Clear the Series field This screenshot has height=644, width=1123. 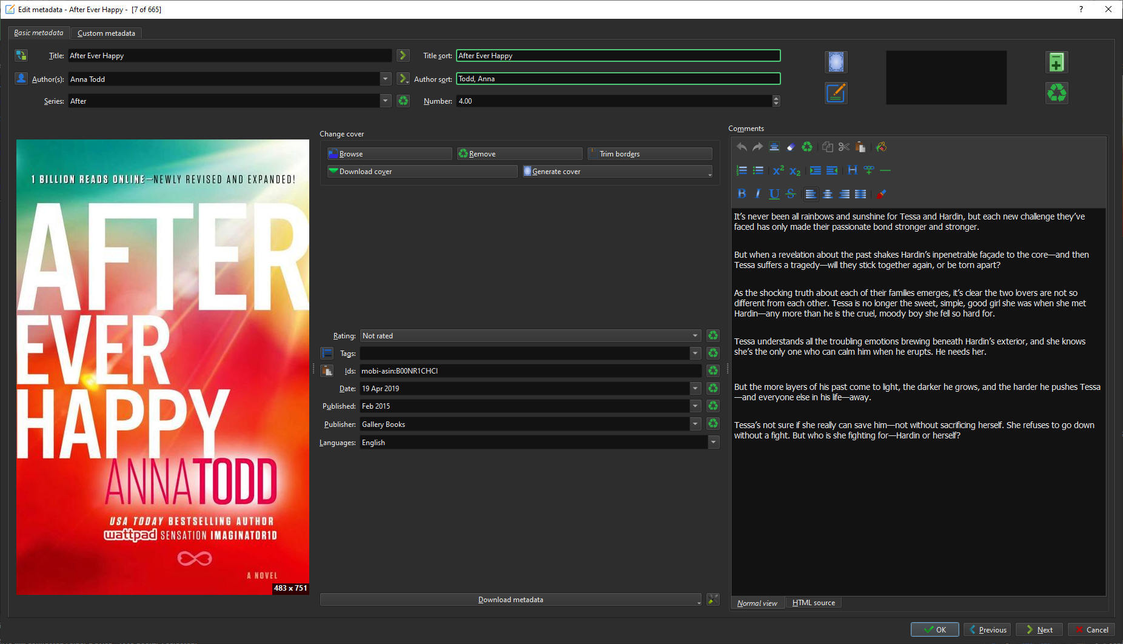[403, 101]
